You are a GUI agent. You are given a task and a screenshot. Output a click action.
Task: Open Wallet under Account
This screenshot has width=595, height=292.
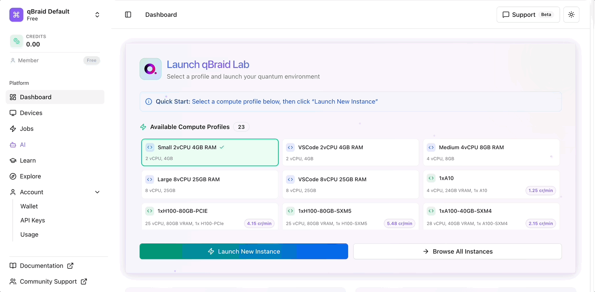pyautogui.click(x=29, y=206)
